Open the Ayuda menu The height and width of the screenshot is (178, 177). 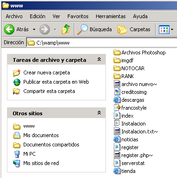(140, 16)
